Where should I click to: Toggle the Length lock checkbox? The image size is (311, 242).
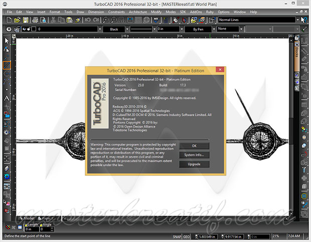pos(26,225)
